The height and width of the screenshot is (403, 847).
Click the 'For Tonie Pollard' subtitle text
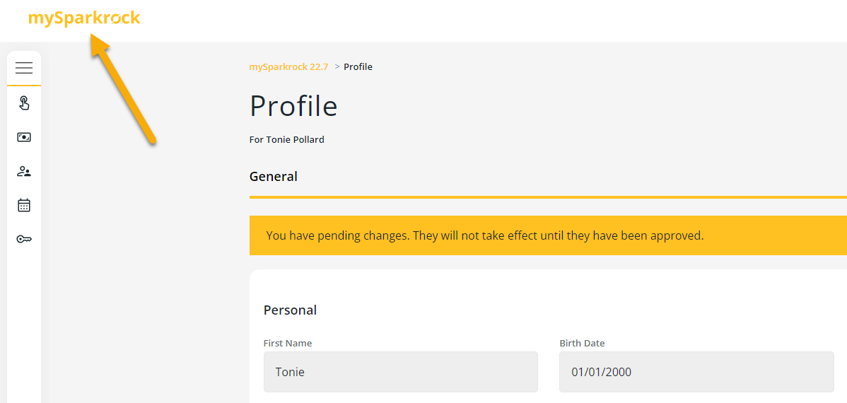point(287,140)
